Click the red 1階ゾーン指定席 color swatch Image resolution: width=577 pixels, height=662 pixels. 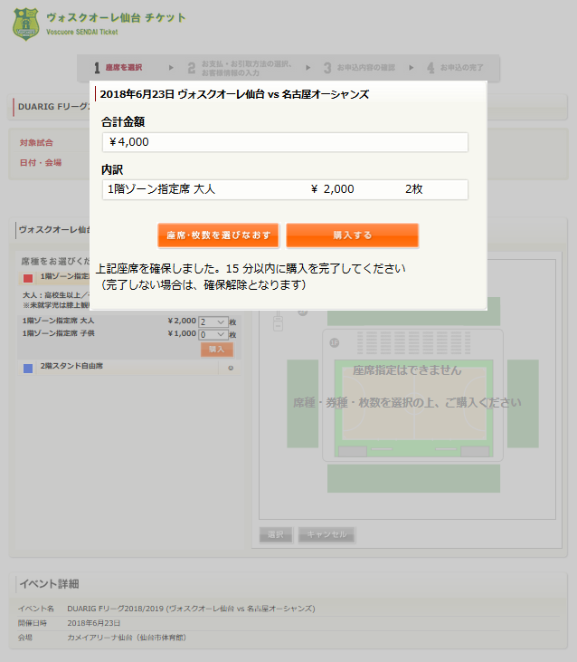click(x=28, y=278)
